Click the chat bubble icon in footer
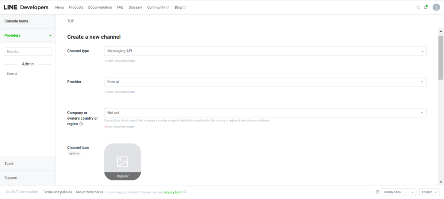 tap(377, 192)
